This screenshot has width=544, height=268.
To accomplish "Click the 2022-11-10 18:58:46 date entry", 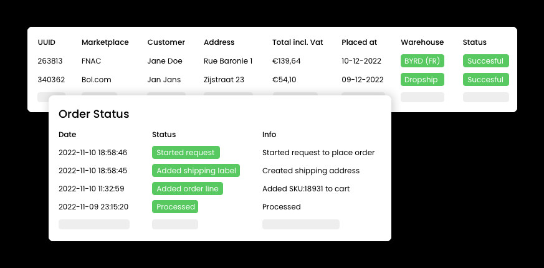I will click(93, 153).
